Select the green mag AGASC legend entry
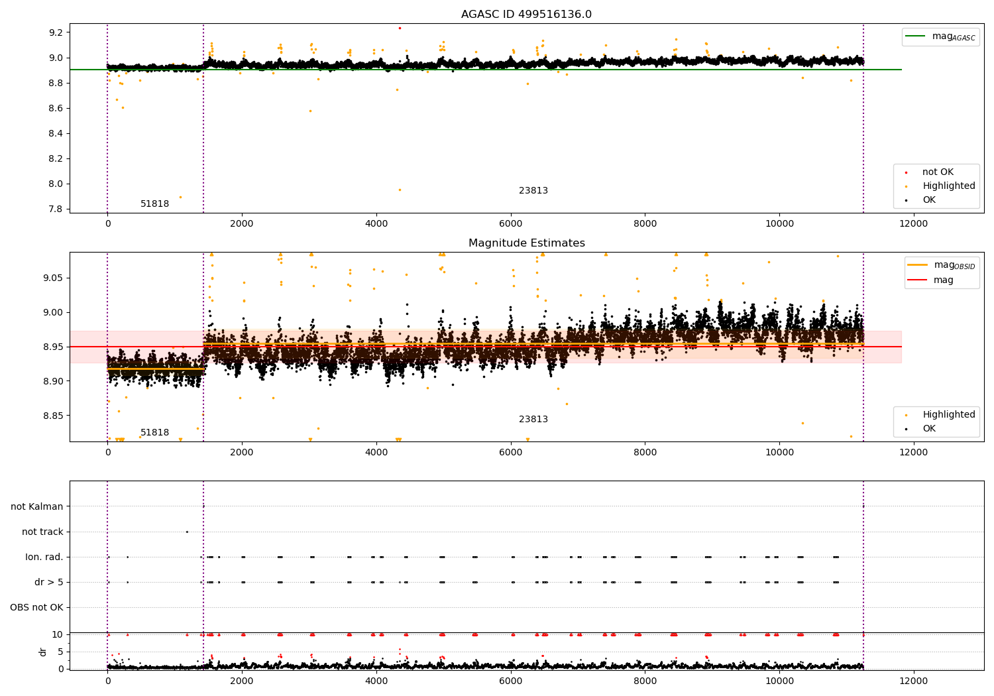 click(x=940, y=36)
